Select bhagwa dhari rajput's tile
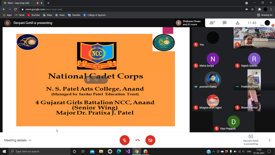Viewport: 275px width, 155px height. tap(213, 101)
